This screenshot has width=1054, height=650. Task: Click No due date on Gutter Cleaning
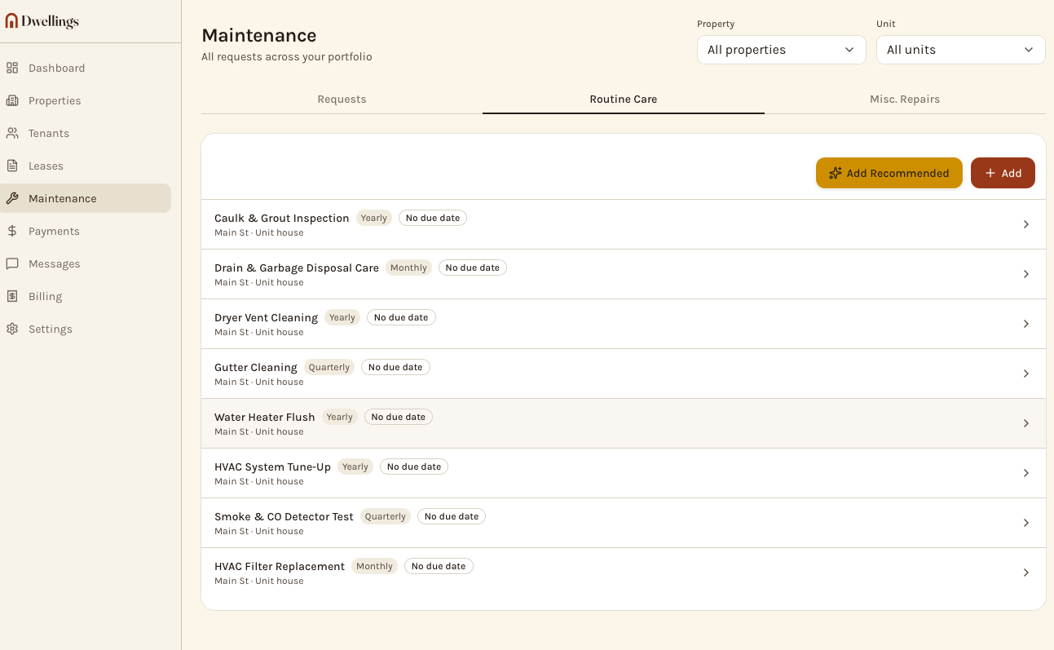pos(395,367)
